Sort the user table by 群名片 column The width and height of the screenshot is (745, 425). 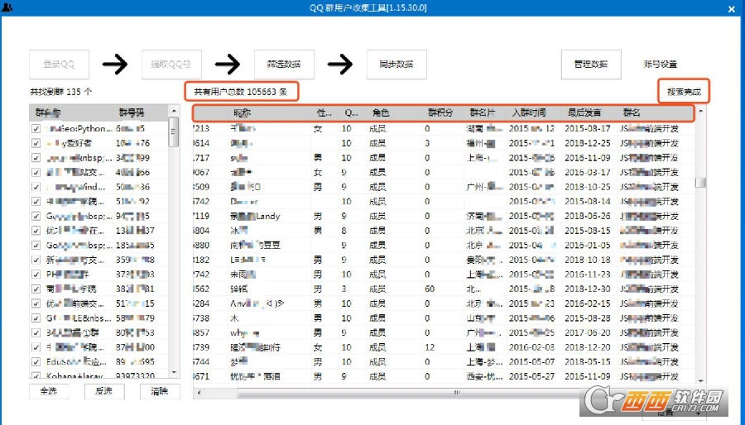[483, 113]
